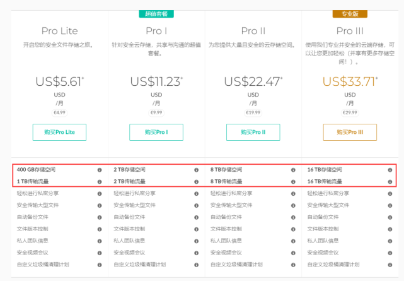Click the 购买Pro I button
The height and width of the screenshot is (281, 404).
coord(156,132)
